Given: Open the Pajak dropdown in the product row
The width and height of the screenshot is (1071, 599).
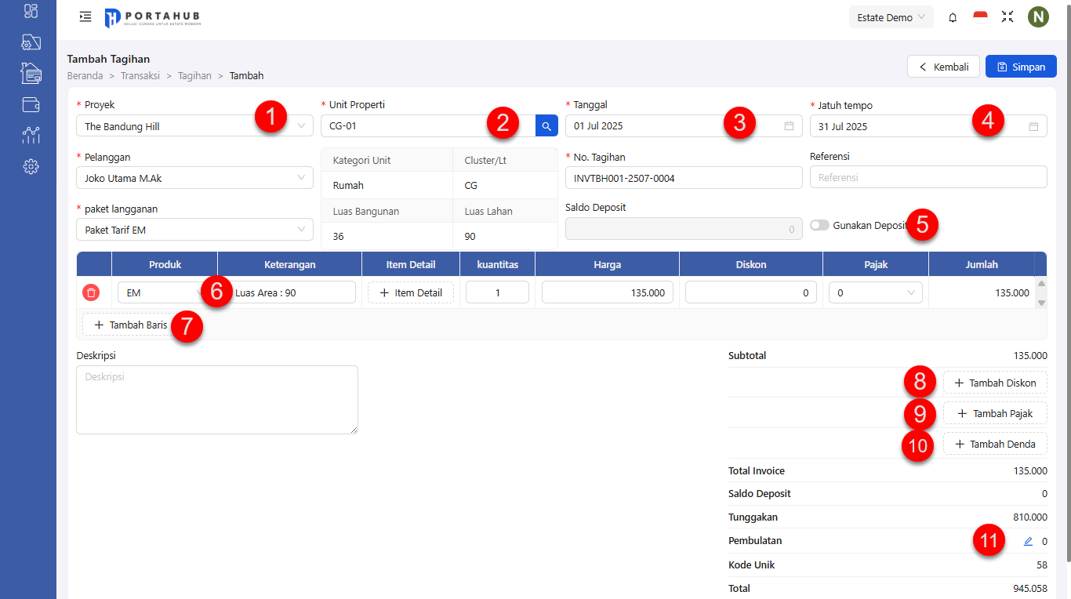Looking at the screenshot, I should 875,292.
